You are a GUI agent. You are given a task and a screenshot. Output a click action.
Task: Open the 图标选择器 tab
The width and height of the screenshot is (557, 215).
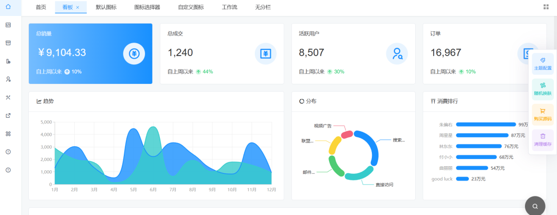[x=147, y=7]
